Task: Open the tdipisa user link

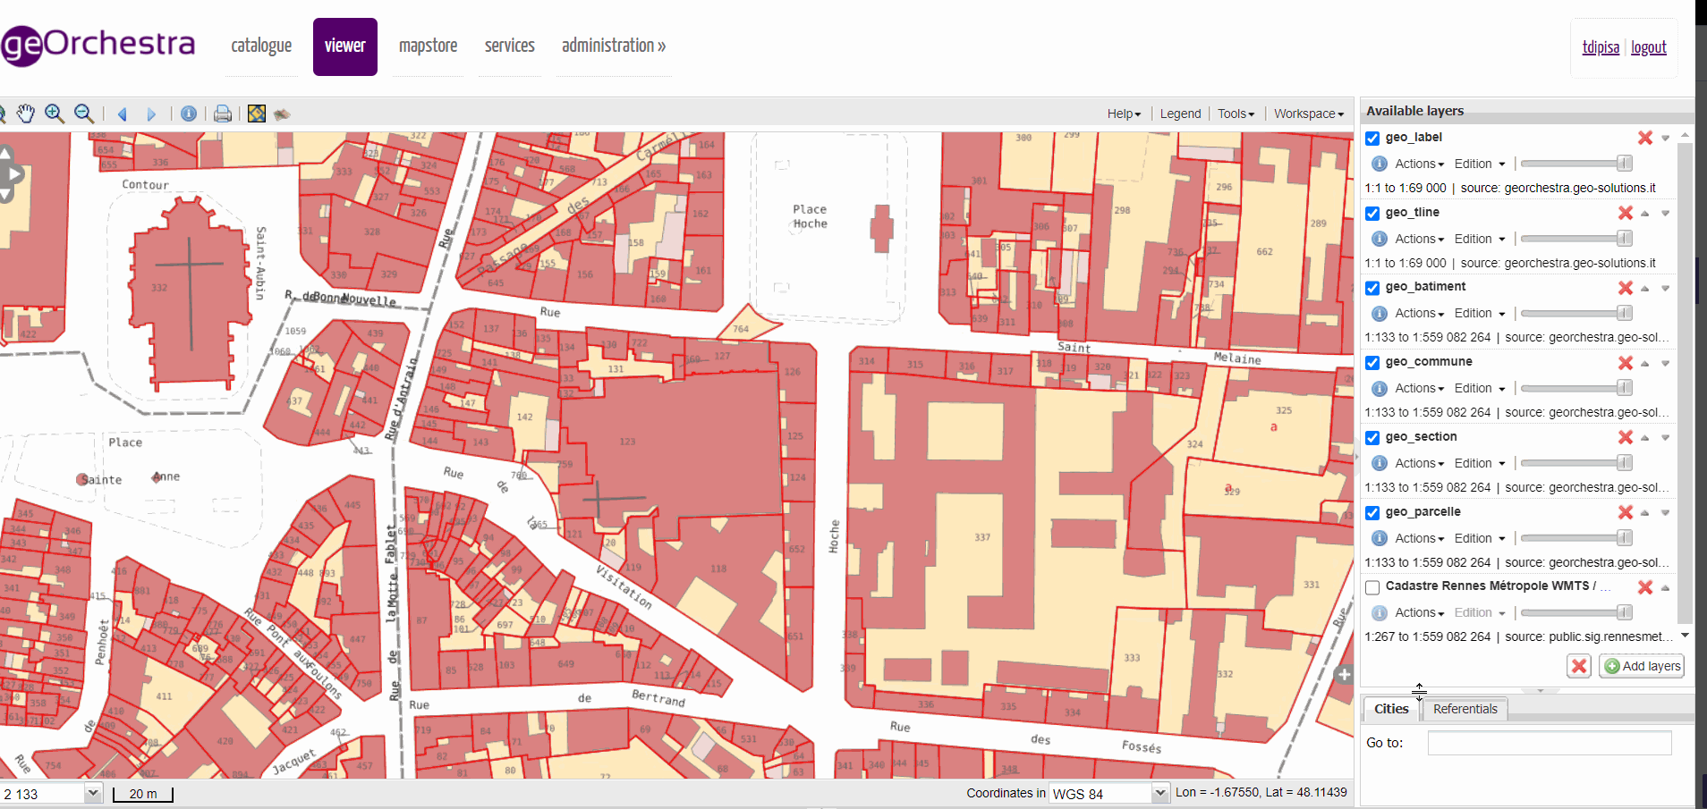Action: point(1601,47)
